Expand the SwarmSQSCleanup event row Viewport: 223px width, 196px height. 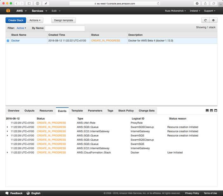8,127
